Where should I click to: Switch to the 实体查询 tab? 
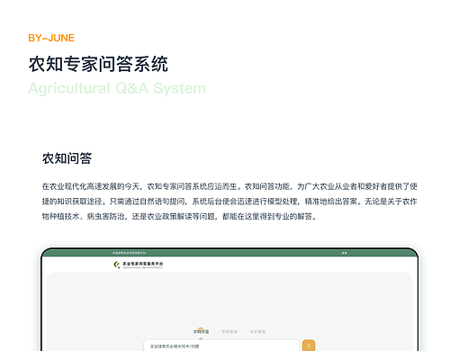coord(229,331)
